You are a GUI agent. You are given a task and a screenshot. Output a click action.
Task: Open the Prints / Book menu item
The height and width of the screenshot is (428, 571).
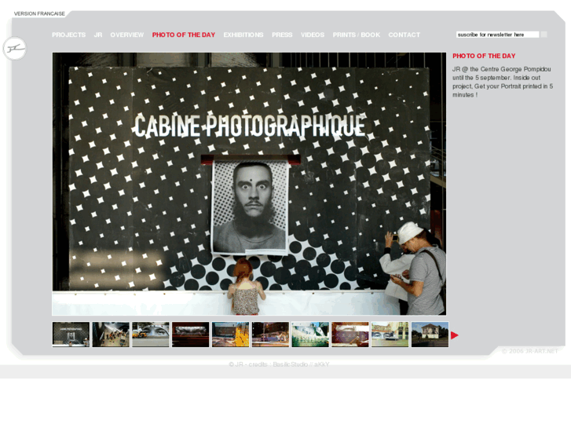pyautogui.click(x=357, y=35)
